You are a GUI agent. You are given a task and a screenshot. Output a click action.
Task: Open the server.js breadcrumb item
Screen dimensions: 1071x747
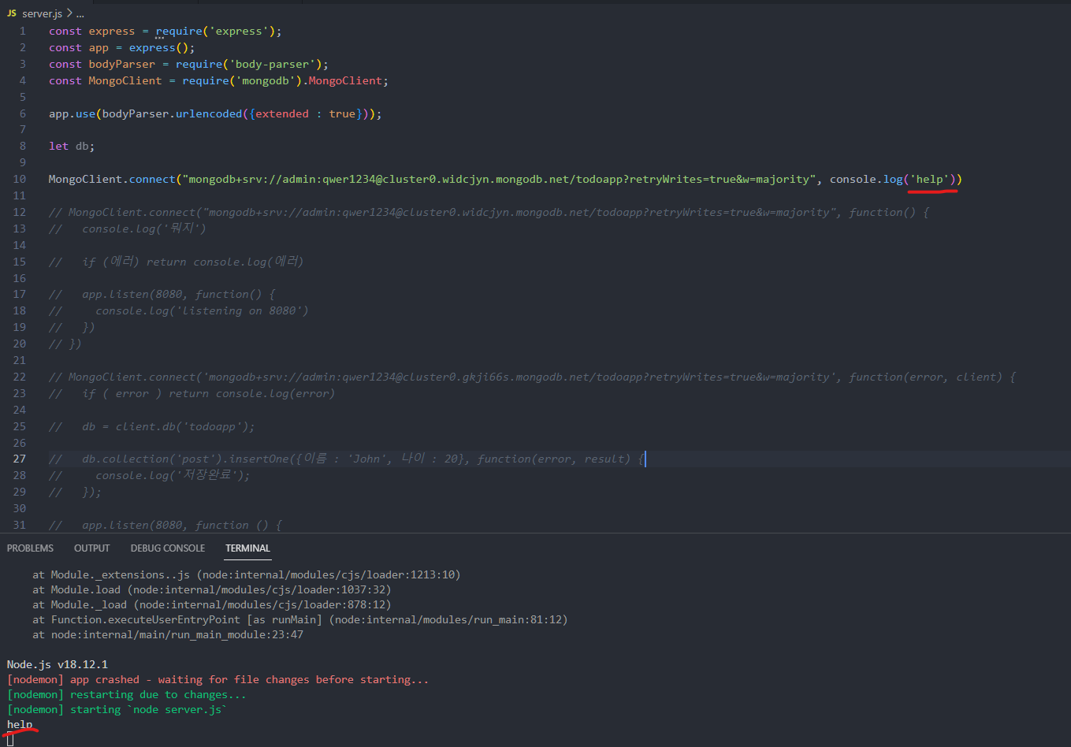(x=42, y=13)
